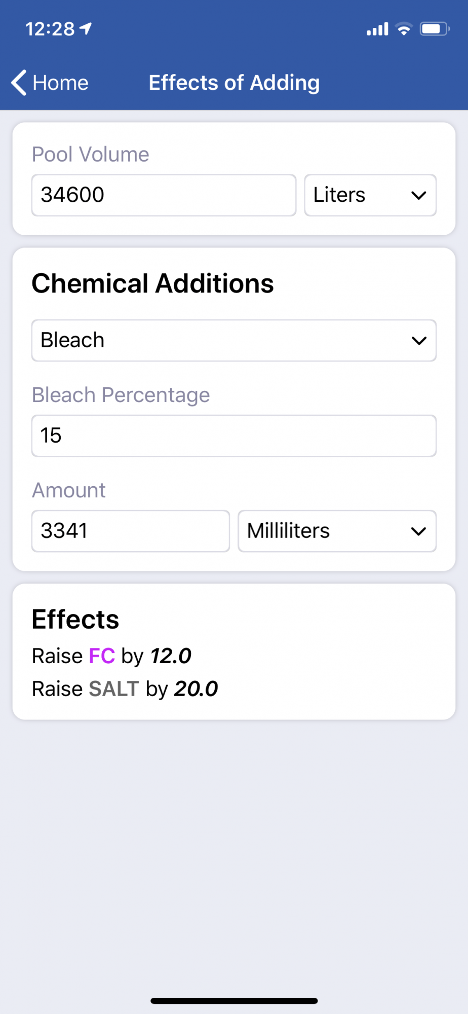Tap the chevron beside Milliliters
Viewport: 468px width, 1014px height.
point(419,531)
